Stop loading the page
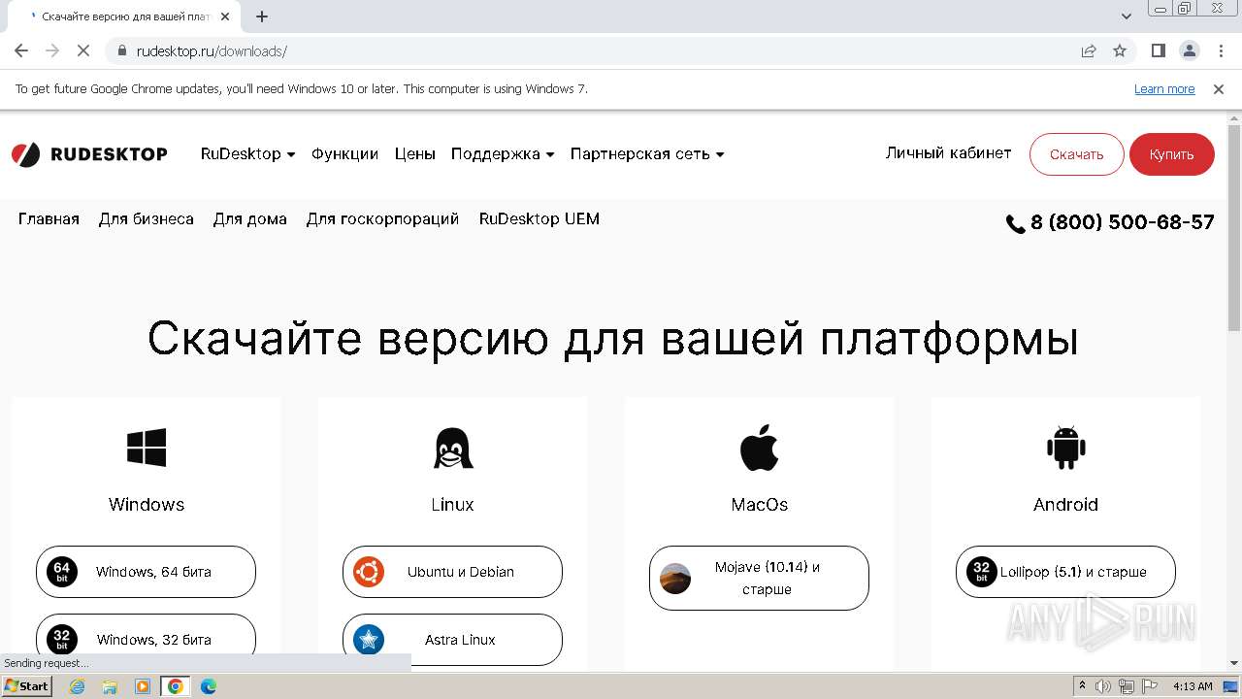The image size is (1242, 699). pyautogui.click(x=83, y=50)
